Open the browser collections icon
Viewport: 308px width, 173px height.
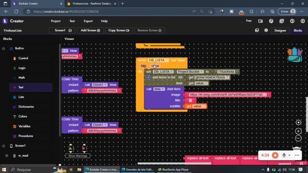pyautogui.click(x=272, y=12)
